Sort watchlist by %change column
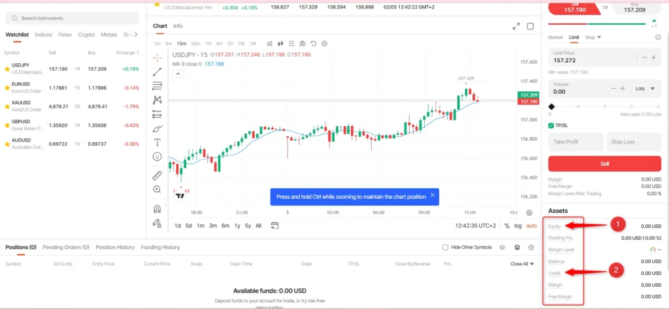This screenshot has width=669, height=309. pos(127,53)
